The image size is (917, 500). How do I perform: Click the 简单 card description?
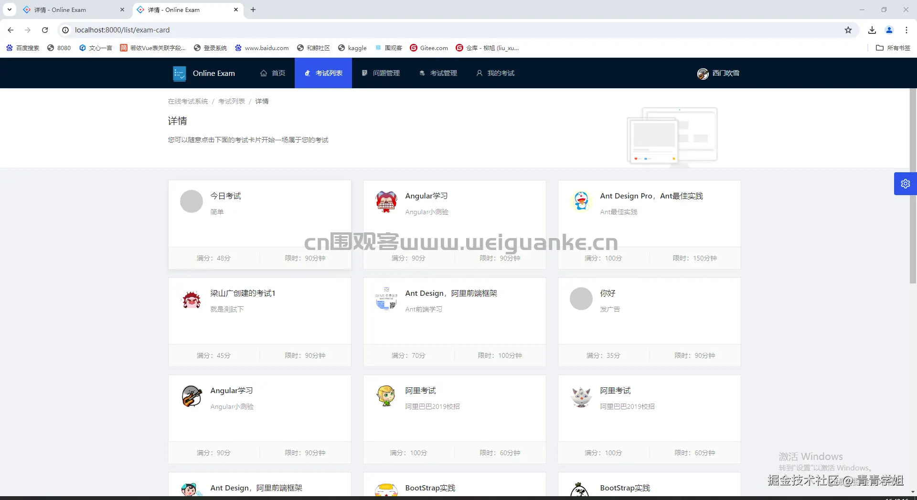[217, 212]
